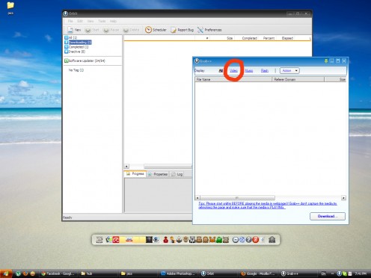Viewport: 371px width, 278px height.
Task: Open the File menu in Orbit
Action: tap(70, 21)
